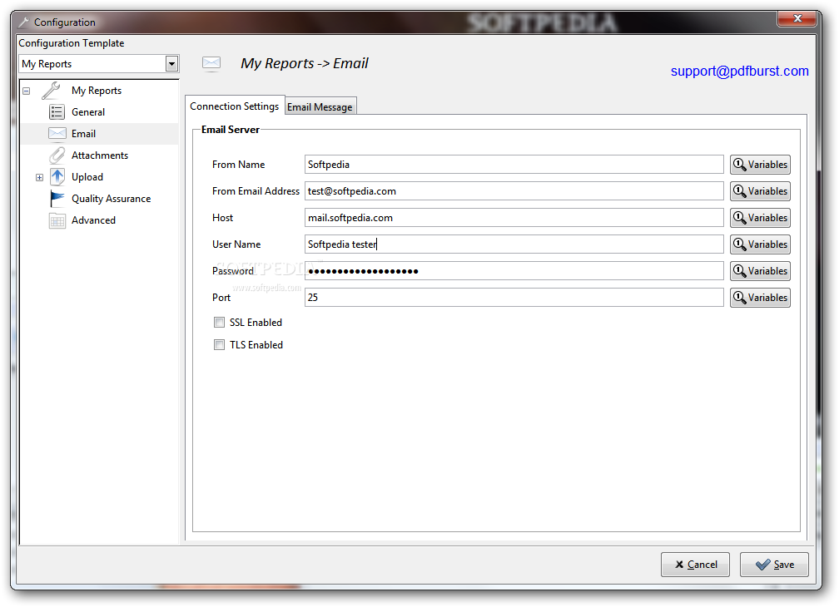Image resolution: width=839 pixels, height=607 pixels.
Task: Select Attachments in the tree
Action: (100, 155)
